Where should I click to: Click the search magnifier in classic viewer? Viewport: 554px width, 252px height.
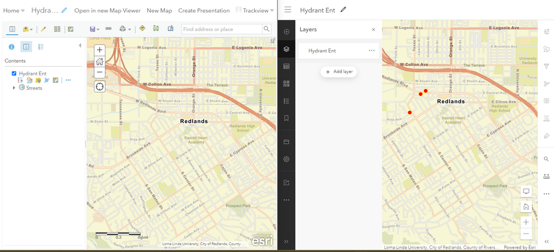click(x=267, y=29)
